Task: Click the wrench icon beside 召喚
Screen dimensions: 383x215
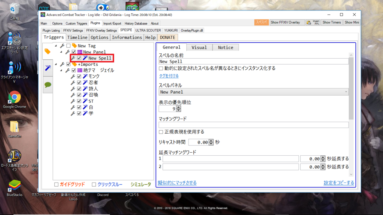Action: click(x=73, y=95)
